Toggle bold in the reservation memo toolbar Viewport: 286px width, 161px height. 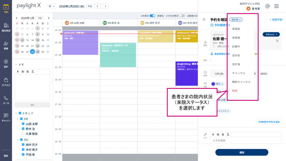[x=223, y=134]
